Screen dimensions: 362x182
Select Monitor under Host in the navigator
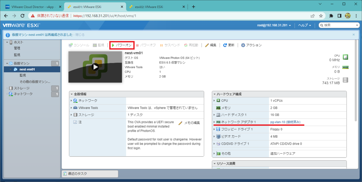17,55
